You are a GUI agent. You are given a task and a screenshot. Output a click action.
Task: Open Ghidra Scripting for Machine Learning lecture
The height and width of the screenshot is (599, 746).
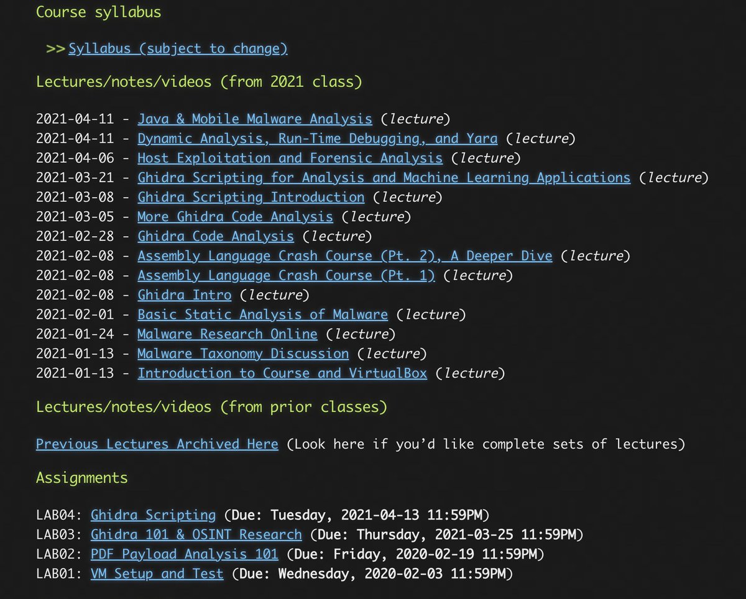coord(384,177)
